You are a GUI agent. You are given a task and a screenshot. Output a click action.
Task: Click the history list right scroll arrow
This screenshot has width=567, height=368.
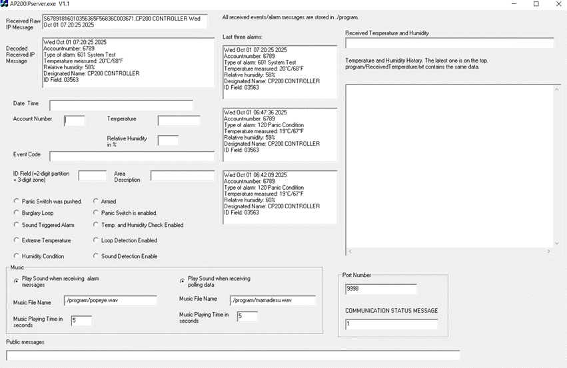(x=548, y=251)
